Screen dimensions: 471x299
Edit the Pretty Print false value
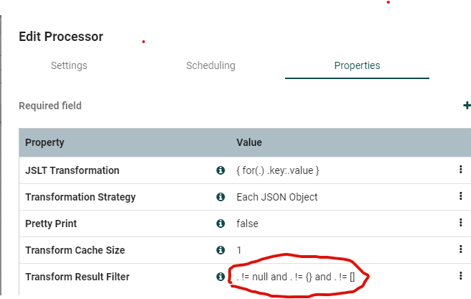(x=247, y=224)
